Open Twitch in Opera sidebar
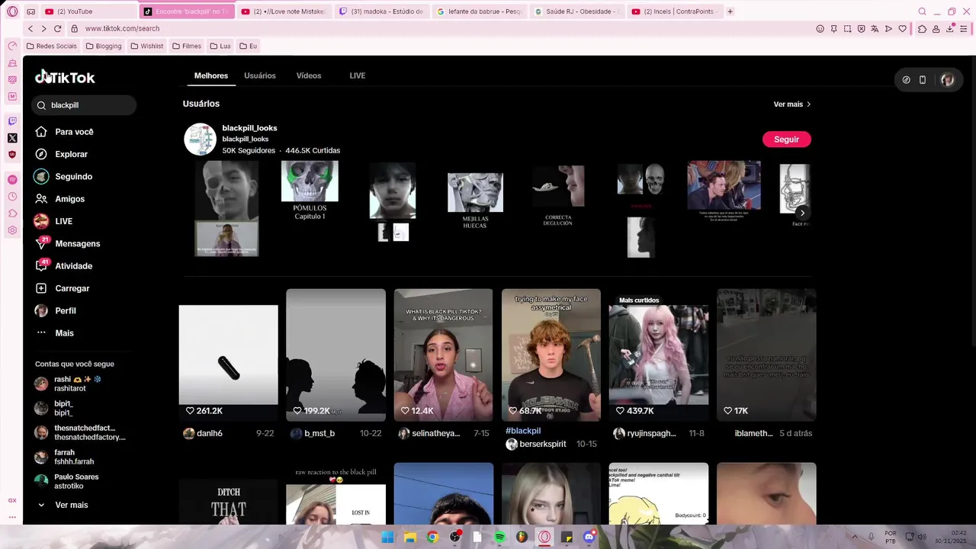The height and width of the screenshot is (549, 976). click(x=12, y=121)
